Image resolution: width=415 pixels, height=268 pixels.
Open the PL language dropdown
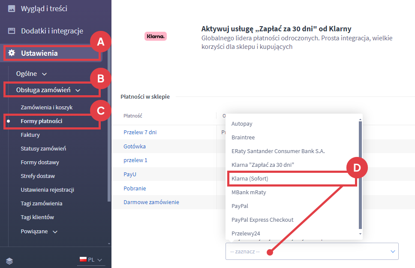pyautogui.click(x=91, y=260)
